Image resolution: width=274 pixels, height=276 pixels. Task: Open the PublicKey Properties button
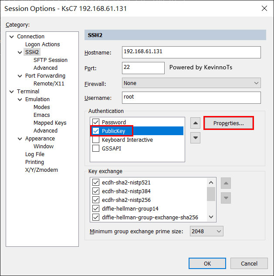coord(228,123)
